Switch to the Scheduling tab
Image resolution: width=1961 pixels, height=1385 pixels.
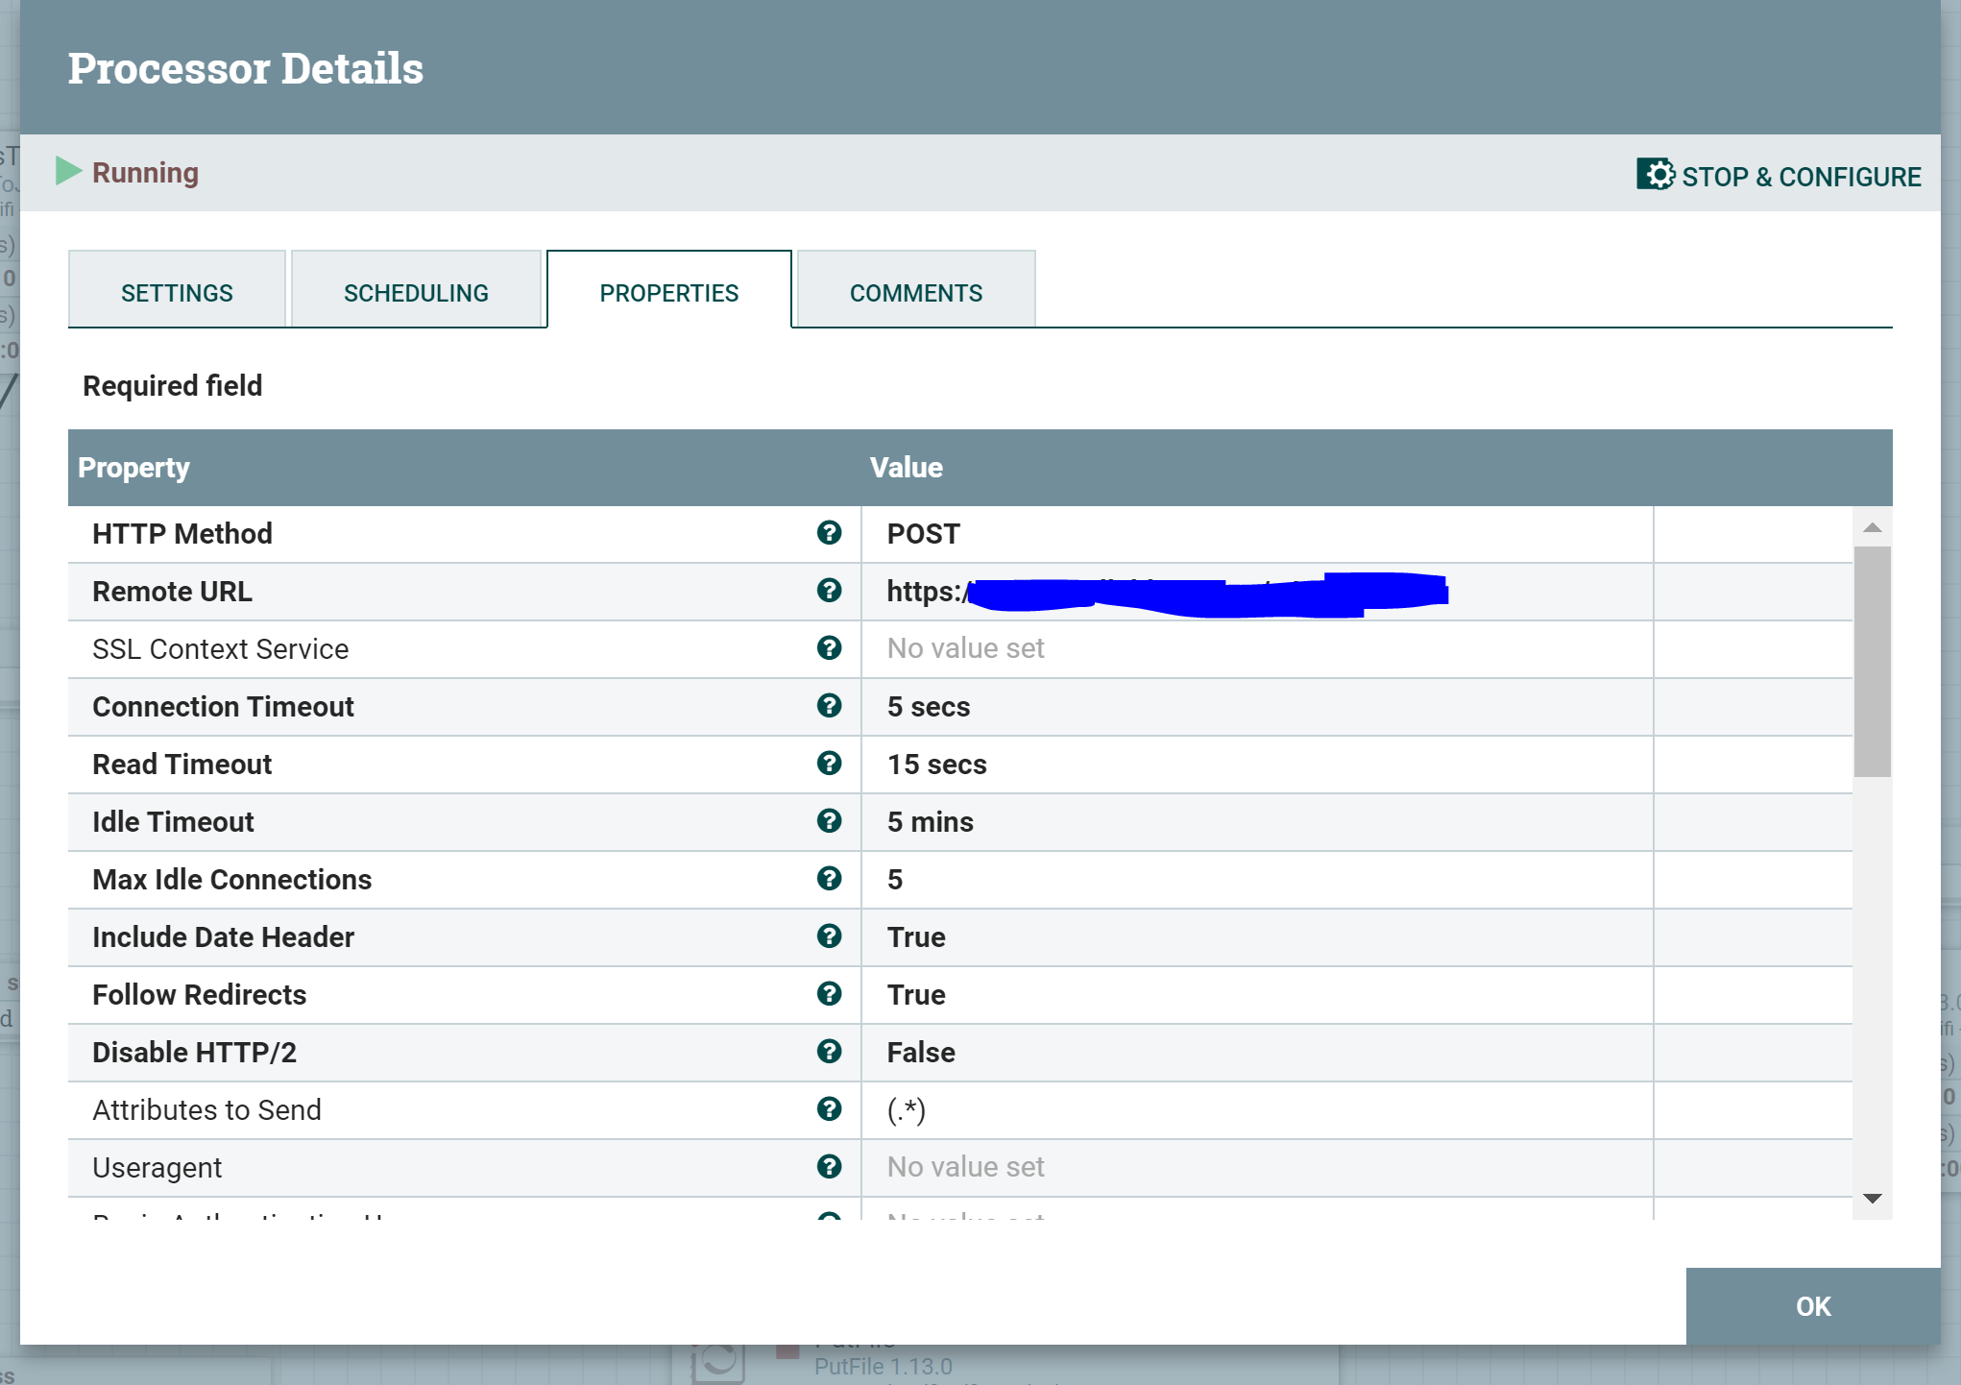pyautogui.click(x=416, y=291)
